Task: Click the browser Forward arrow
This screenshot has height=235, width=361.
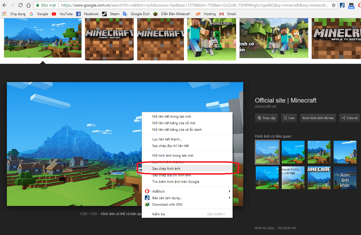Action: point(13,5)
